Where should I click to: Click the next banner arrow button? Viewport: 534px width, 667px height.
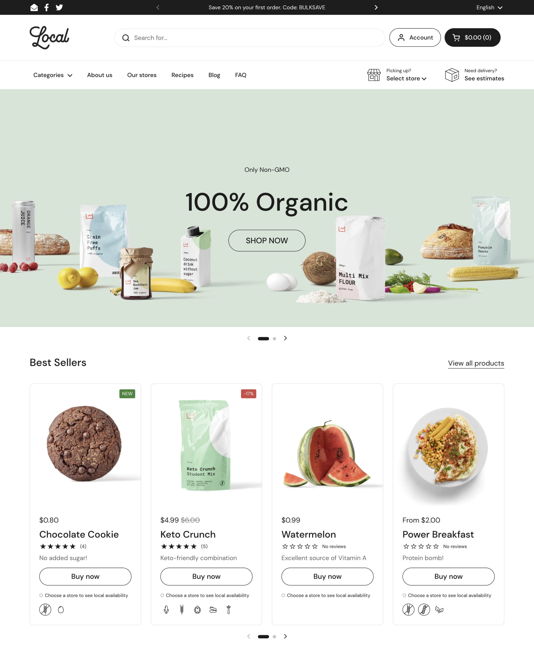[x=285, y=338]
